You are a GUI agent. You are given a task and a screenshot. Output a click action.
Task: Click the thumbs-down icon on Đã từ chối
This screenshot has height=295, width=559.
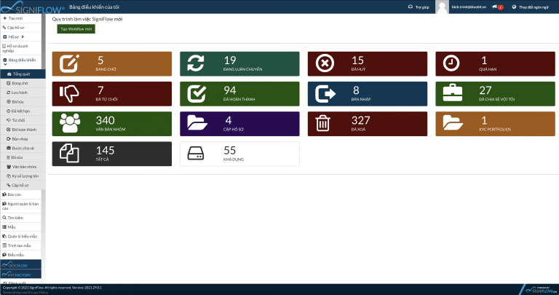(71, 93)
